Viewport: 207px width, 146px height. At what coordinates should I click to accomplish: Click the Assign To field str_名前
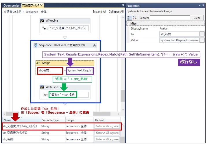50,71
